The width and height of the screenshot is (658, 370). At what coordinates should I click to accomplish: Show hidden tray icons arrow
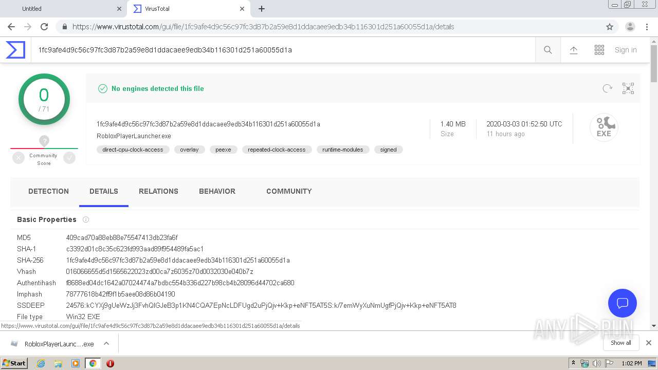coord(573,363)
